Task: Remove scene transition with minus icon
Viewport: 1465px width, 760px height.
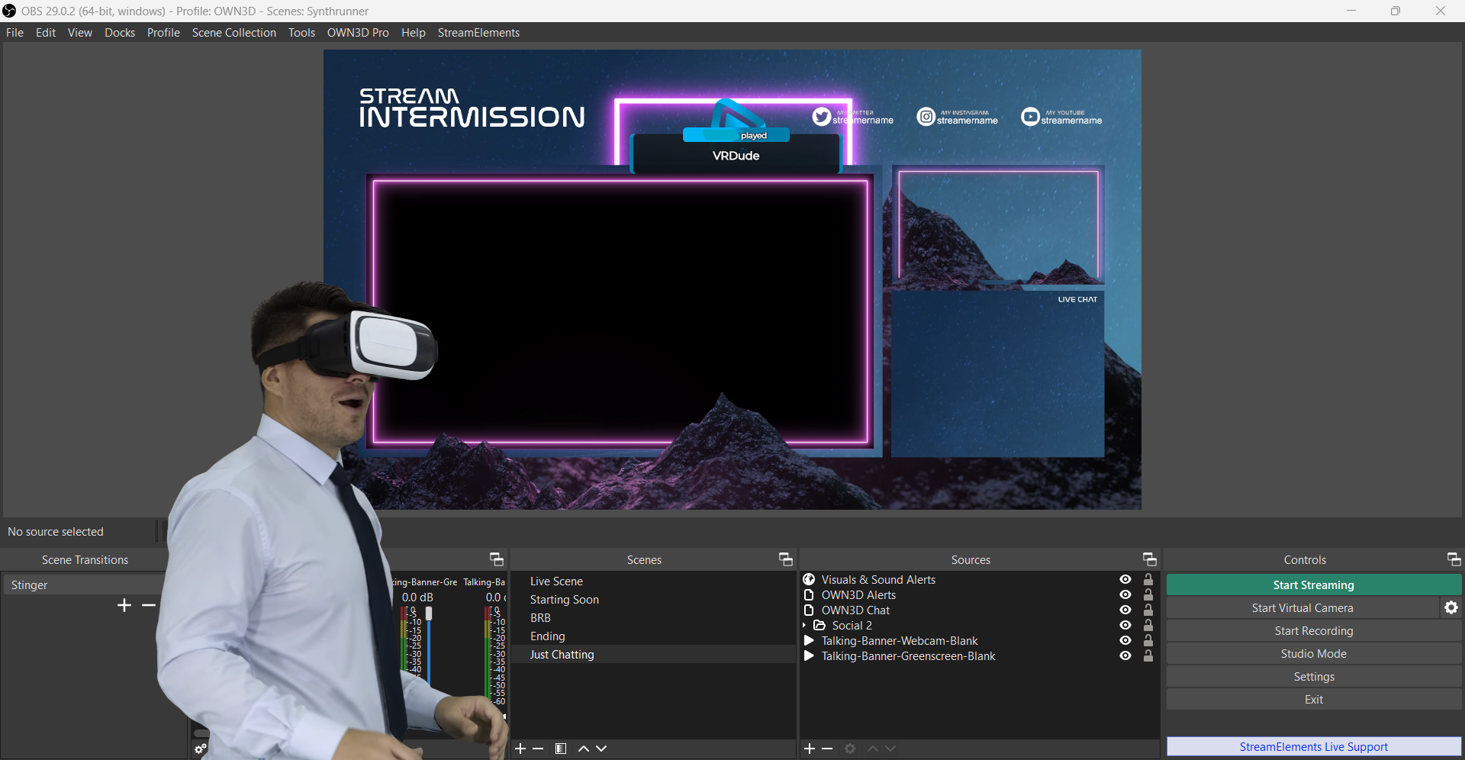Action: [149, 605]
